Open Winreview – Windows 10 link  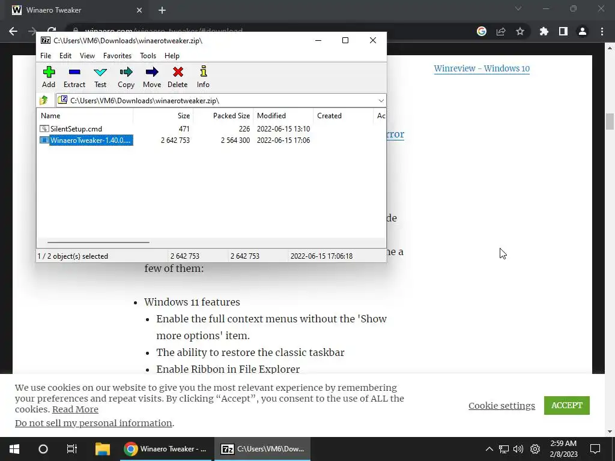(482, 68)
